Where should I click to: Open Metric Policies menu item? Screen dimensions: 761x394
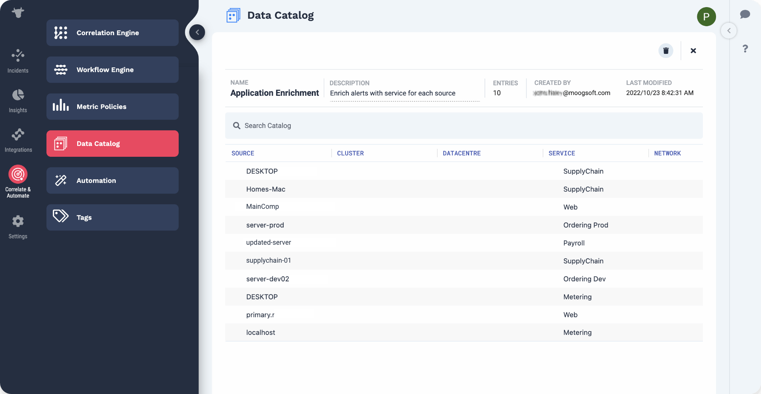click(x=112, y=107)
